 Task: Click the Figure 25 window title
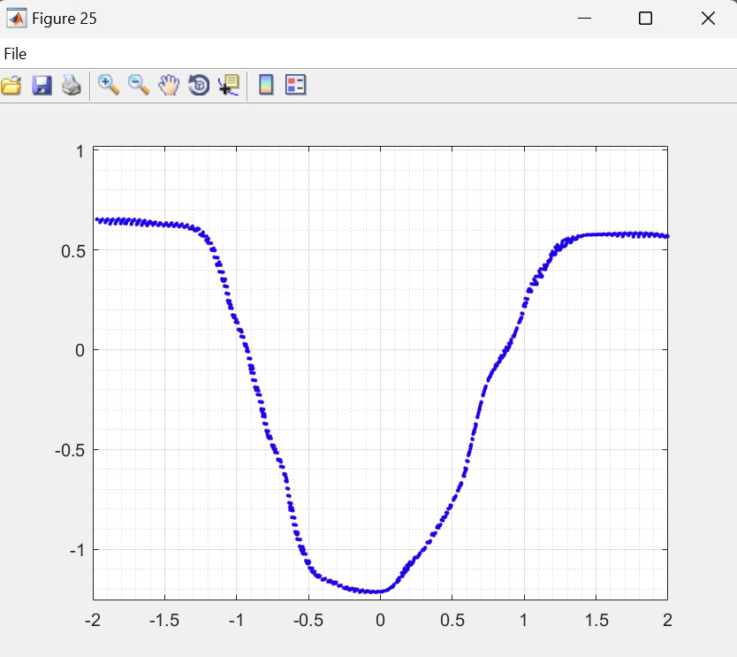65,19
